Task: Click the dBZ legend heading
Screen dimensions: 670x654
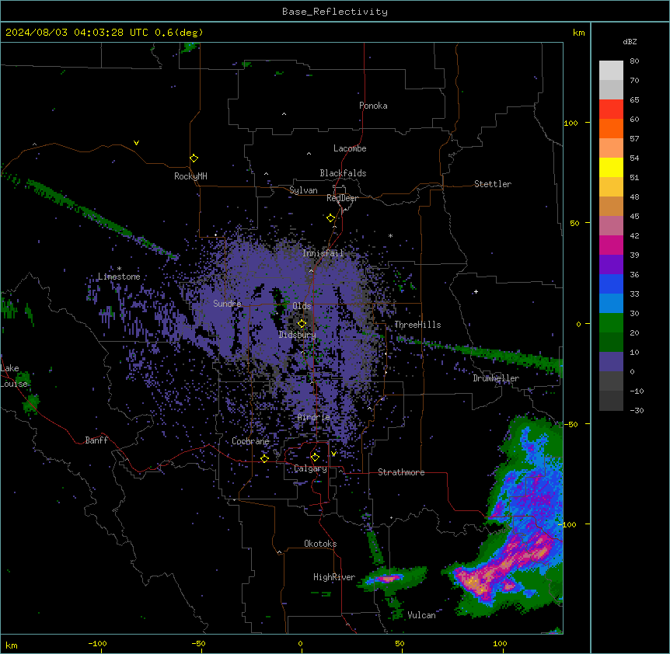Action: pos(630,42)
